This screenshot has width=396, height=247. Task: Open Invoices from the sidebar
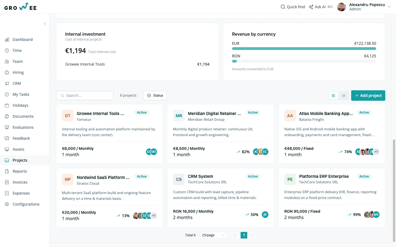click(24, 182)
